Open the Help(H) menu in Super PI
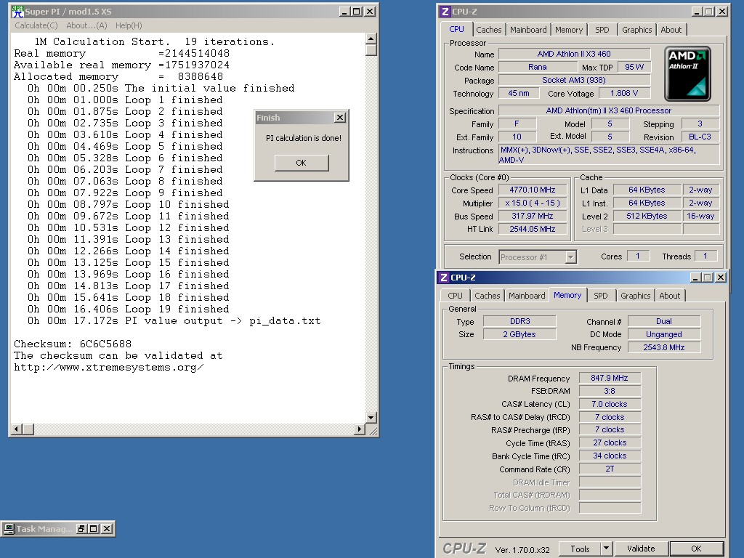This screenshot has width=744, height=558. click(x=129, y=25)
